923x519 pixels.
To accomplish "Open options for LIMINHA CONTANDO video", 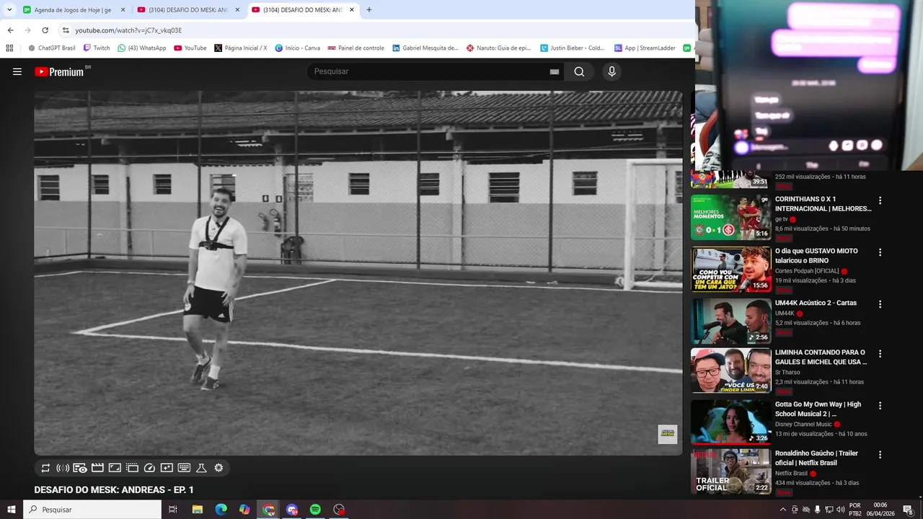I will coord(880,354).
